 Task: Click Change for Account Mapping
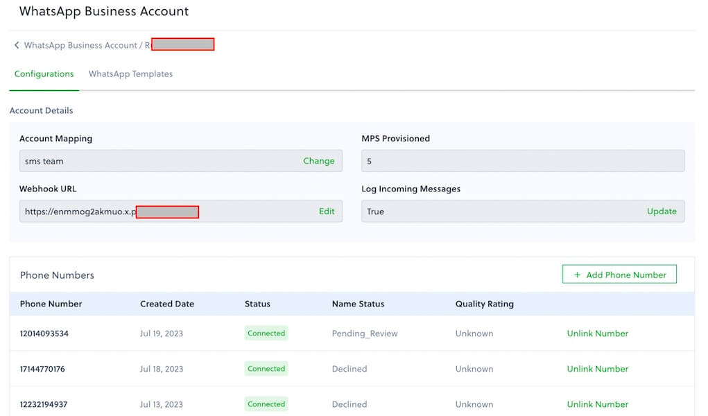318,161
